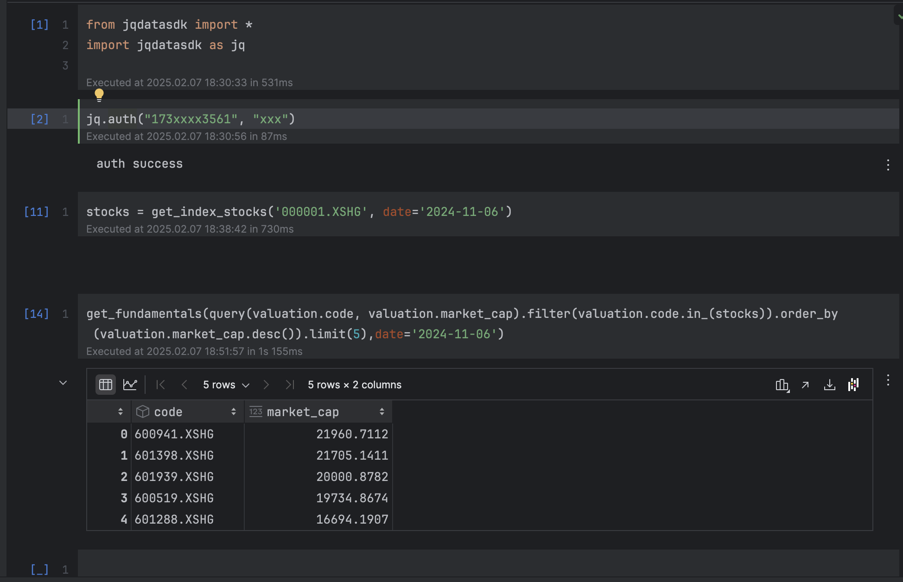Viewport: 903px width, 582px height.
Task: Open table in new tab arrow icon
Action: (806, 385)
